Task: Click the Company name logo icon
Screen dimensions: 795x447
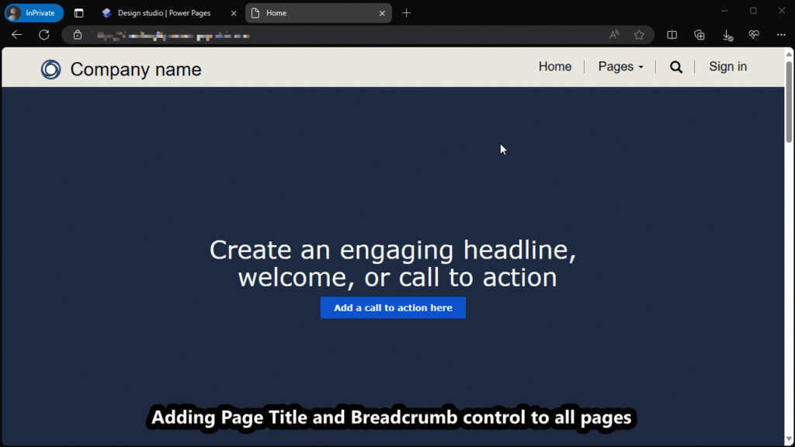Action: [x=50, y=69]
